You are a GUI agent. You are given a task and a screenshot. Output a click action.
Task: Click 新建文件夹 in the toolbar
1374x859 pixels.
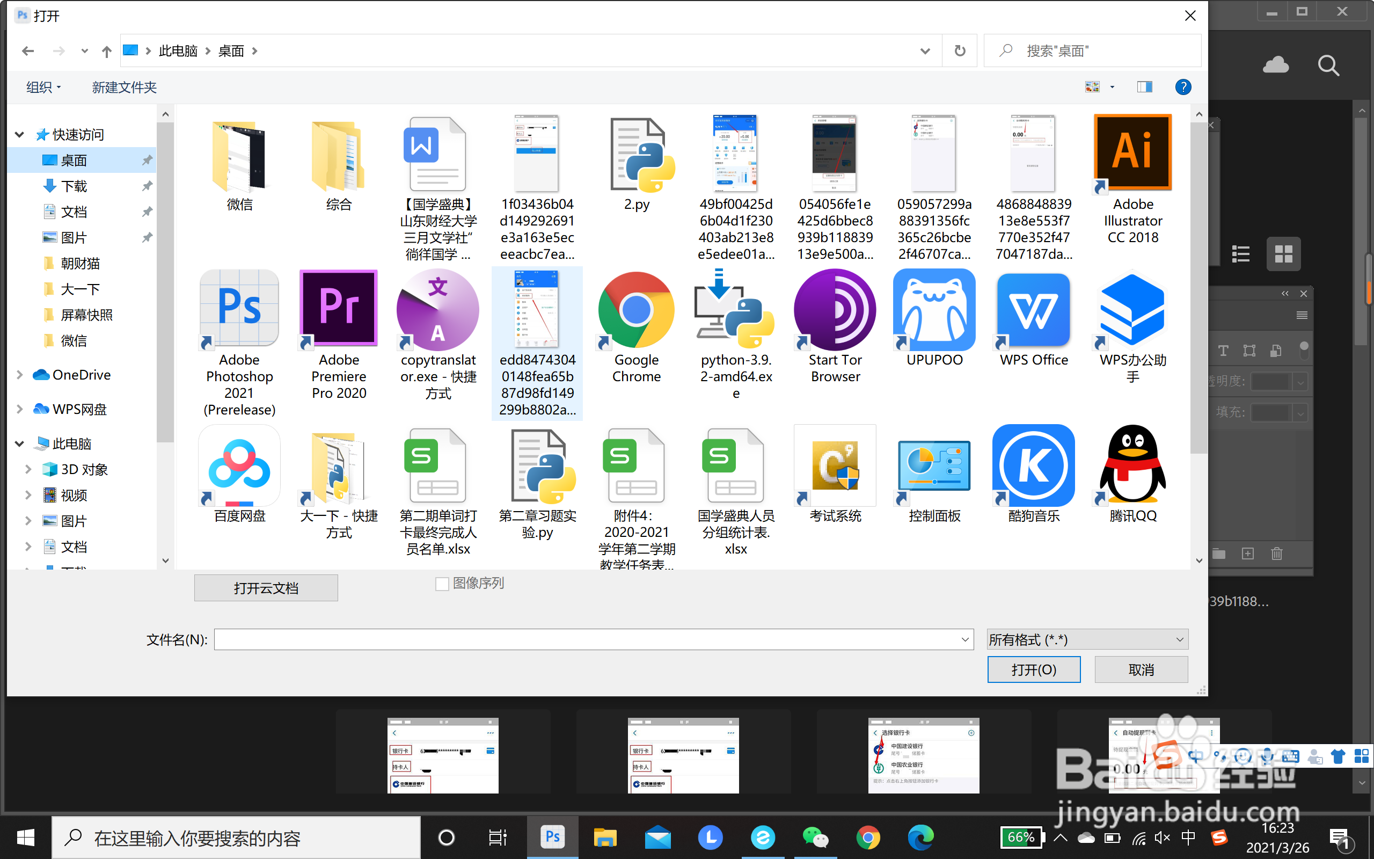124,87
